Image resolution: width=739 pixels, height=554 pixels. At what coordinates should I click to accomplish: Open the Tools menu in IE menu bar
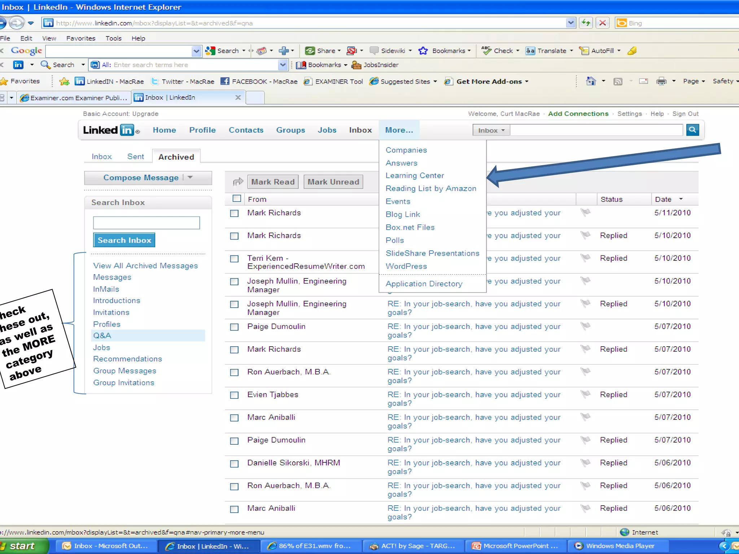tap(113, 38)
